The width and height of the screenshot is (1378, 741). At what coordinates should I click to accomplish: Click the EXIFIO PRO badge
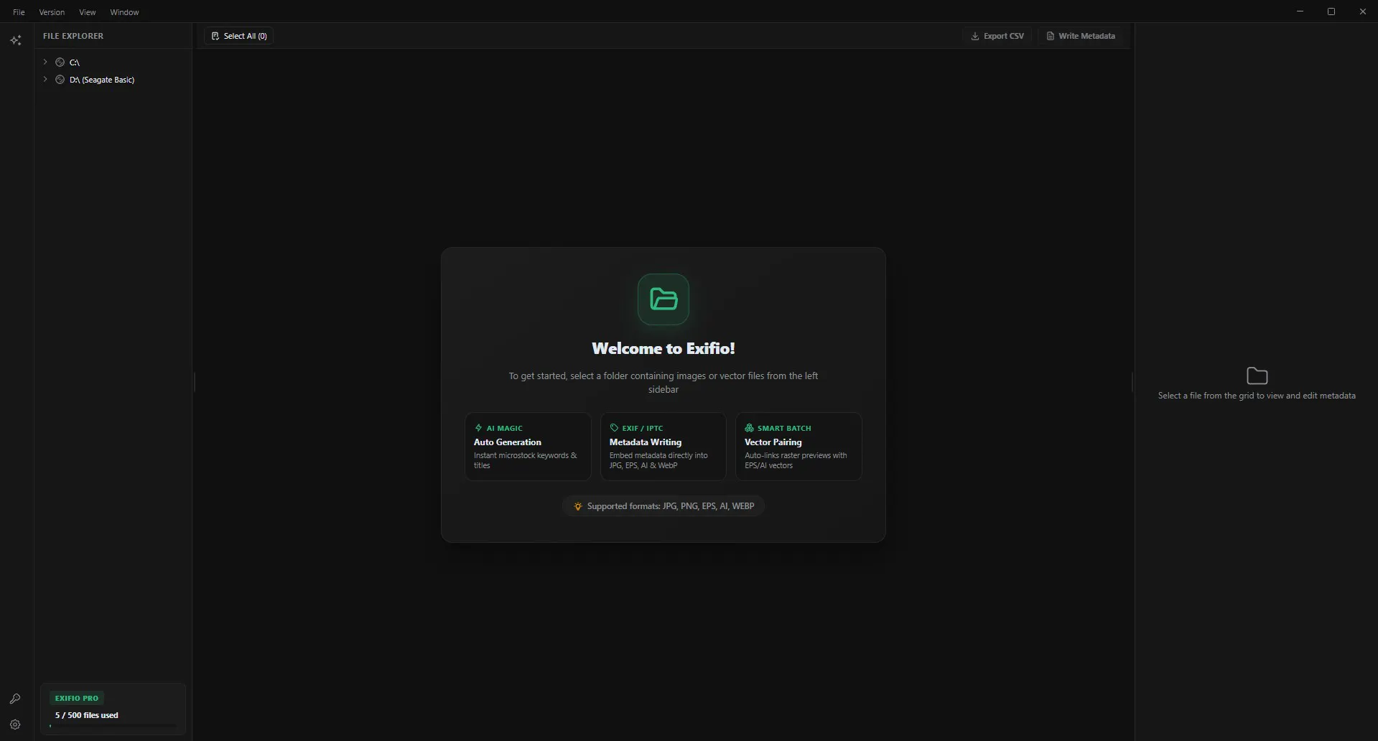click(x=77, y=698)
